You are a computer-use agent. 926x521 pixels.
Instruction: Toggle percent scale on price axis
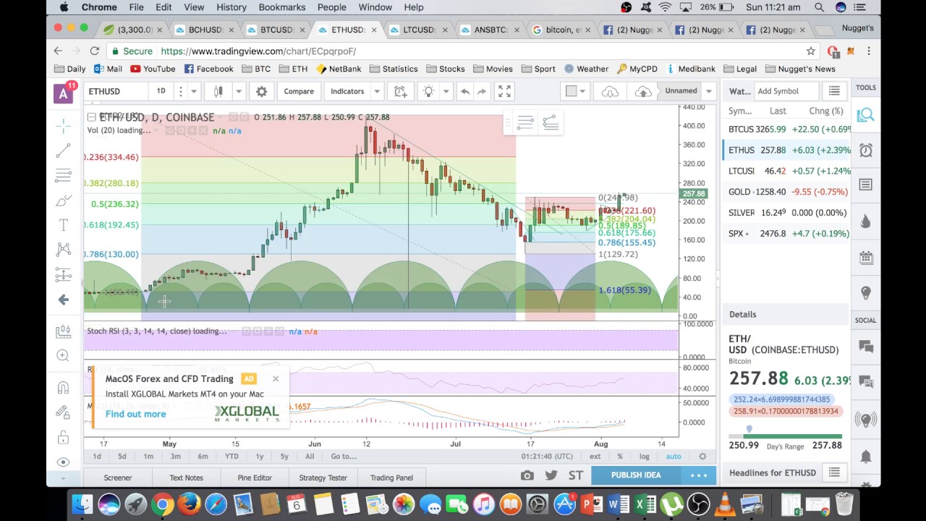(x=620, y=456)
